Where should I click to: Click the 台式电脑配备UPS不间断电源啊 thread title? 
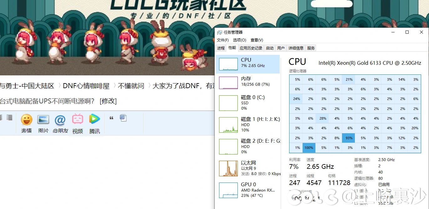47,101
